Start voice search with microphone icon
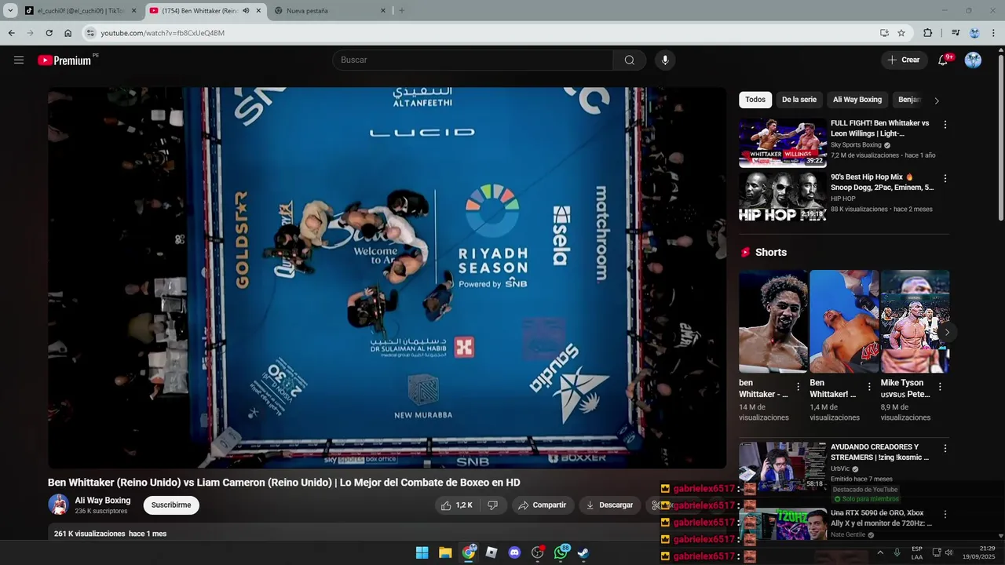Screen dimensions: 1005x565 [665, 60]
